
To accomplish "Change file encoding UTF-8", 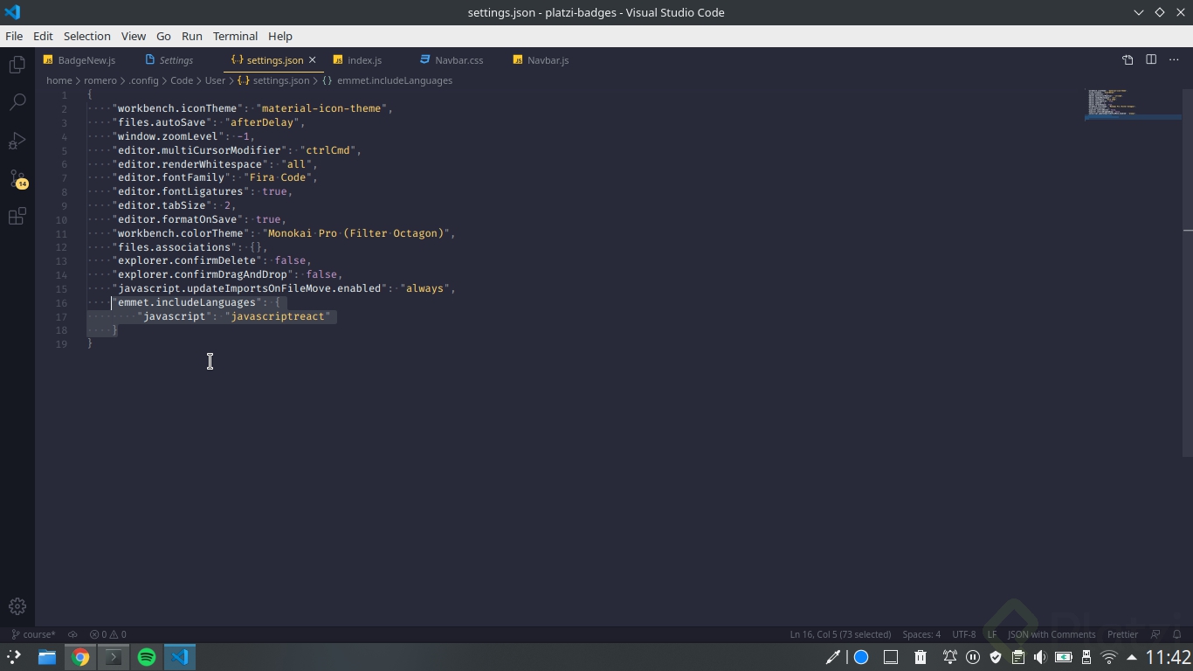I will coord(964,634).
